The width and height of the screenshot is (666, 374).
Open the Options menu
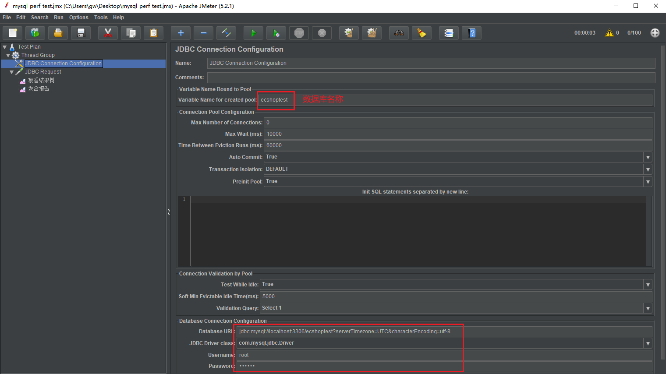79,18
